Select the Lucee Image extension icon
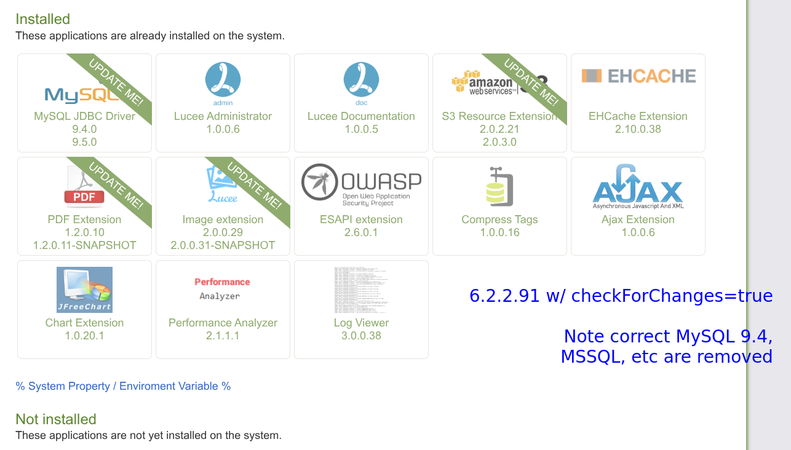Viewport: 791px width, 450px height. tap(222, 186)
